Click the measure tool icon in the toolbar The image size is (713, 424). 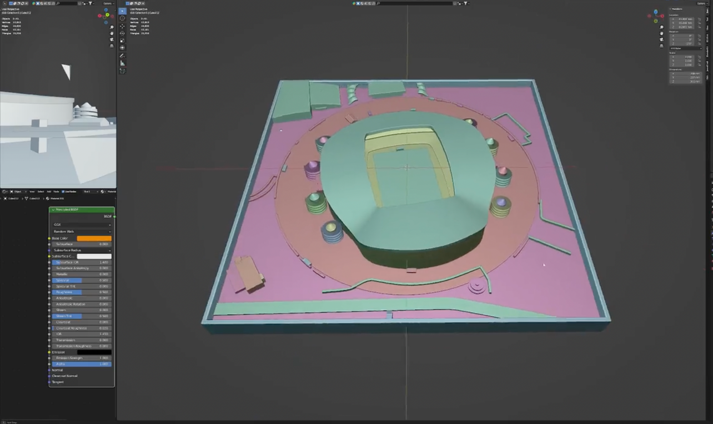122,63
